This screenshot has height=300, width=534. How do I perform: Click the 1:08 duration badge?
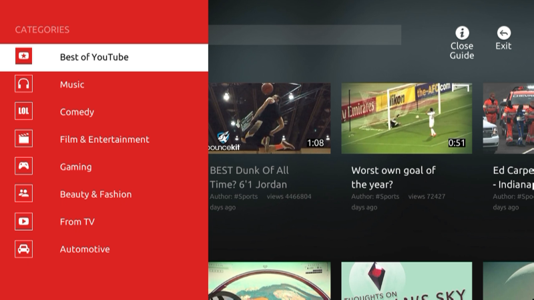pos(315,143)
